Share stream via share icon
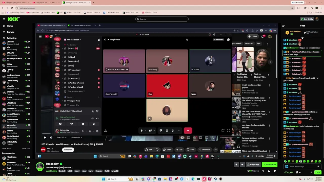Image resolution: width=324 pixels, height=182 pixels. click(262, 171)
